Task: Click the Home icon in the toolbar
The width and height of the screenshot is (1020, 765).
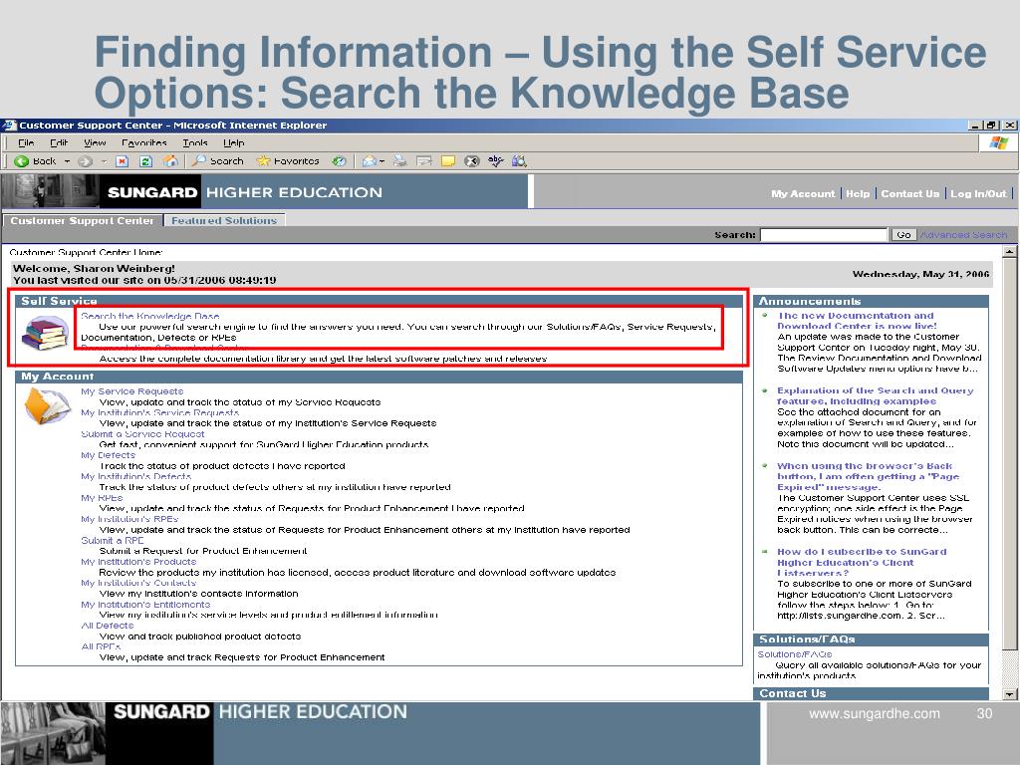Action: pyautogui.click(x=170, y=160)
